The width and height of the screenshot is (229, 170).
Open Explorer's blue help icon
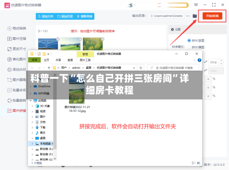click(199, 60)
